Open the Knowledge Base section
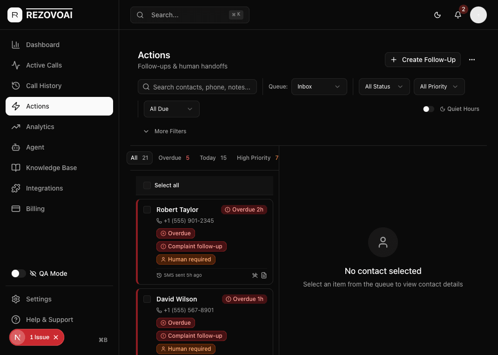The height and width of the screenshot is (355, 498). coord(51,168)
